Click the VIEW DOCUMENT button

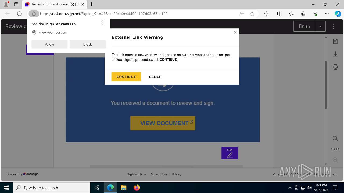[x=163, y=123]
